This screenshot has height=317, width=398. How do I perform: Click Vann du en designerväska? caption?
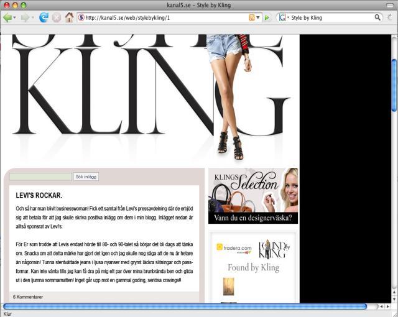click(x=253, y=218)
